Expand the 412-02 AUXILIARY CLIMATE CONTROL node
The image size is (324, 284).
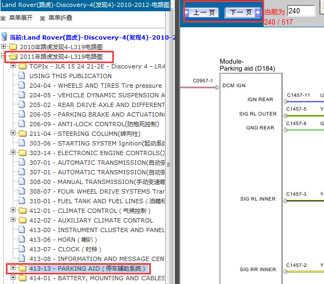13,219
